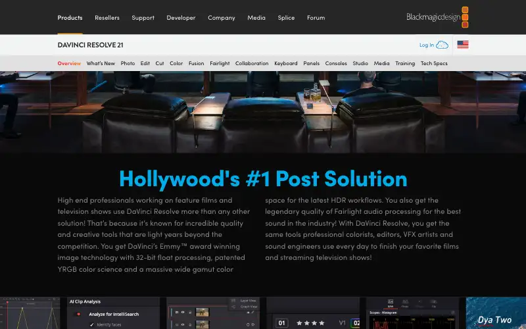Go to the Resellers page
Image resolution: width=526 pixels, height=329 pixels.
pos(107,18)
